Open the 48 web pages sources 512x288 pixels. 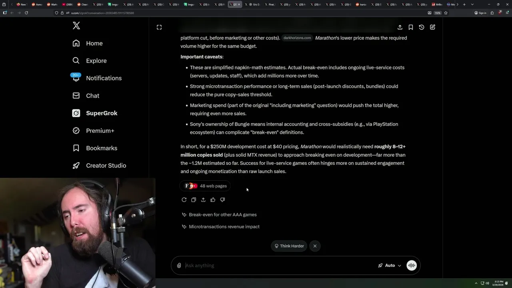pos(205,186)
